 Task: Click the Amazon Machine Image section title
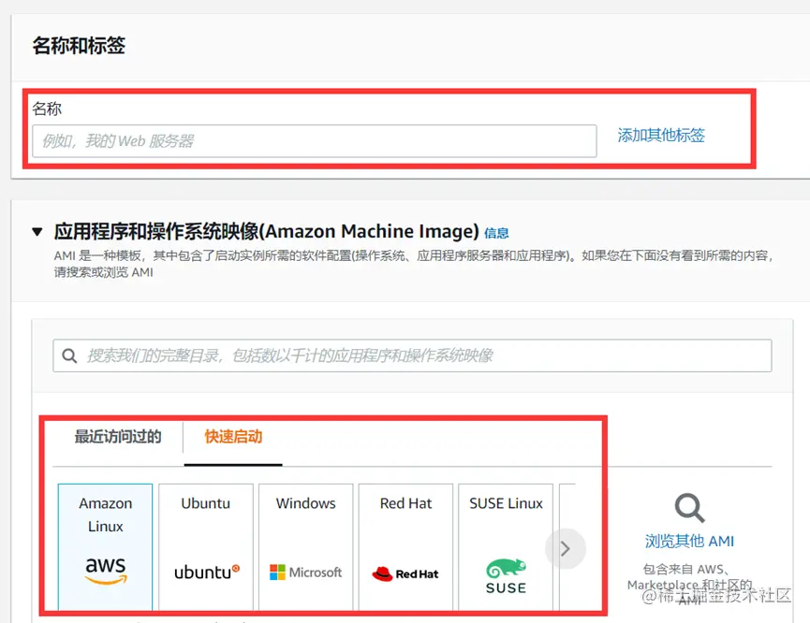tap(267, 232)
